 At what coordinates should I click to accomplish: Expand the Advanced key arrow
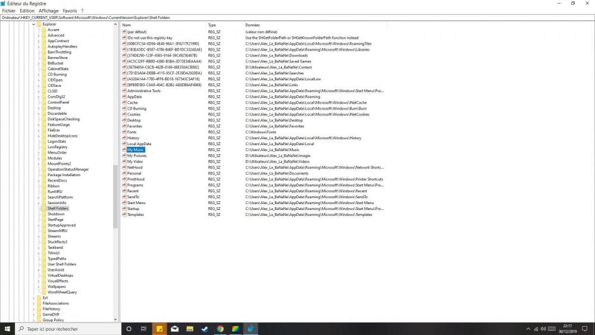(39, 35)
